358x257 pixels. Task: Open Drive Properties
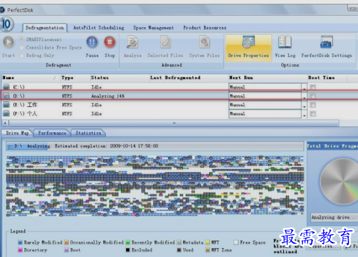pos(248,48)
